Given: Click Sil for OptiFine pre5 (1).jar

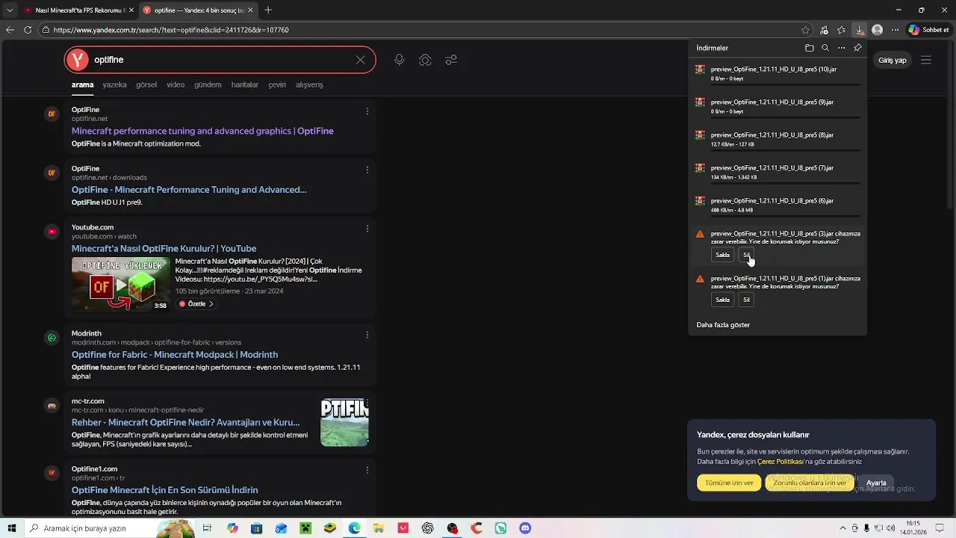Looking at the screenshot, I should [746, 300].
